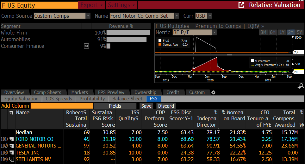305x164 pixels.
Task: Expand the Comp Source Custom Comps dropdown
Action: point(88,16)
